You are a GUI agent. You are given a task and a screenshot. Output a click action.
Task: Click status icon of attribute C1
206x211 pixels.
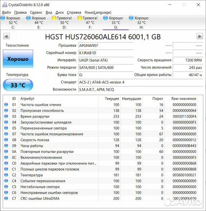pos(6,169)
